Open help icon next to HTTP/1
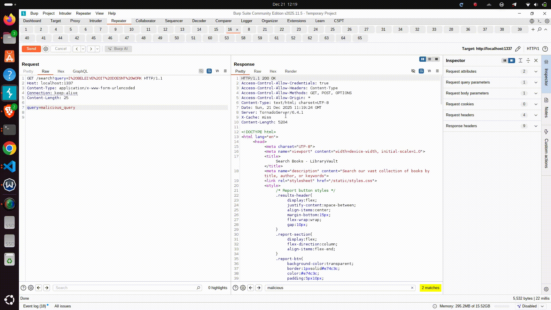Viewport: 551px width, 310px height. tap(545, 49)
